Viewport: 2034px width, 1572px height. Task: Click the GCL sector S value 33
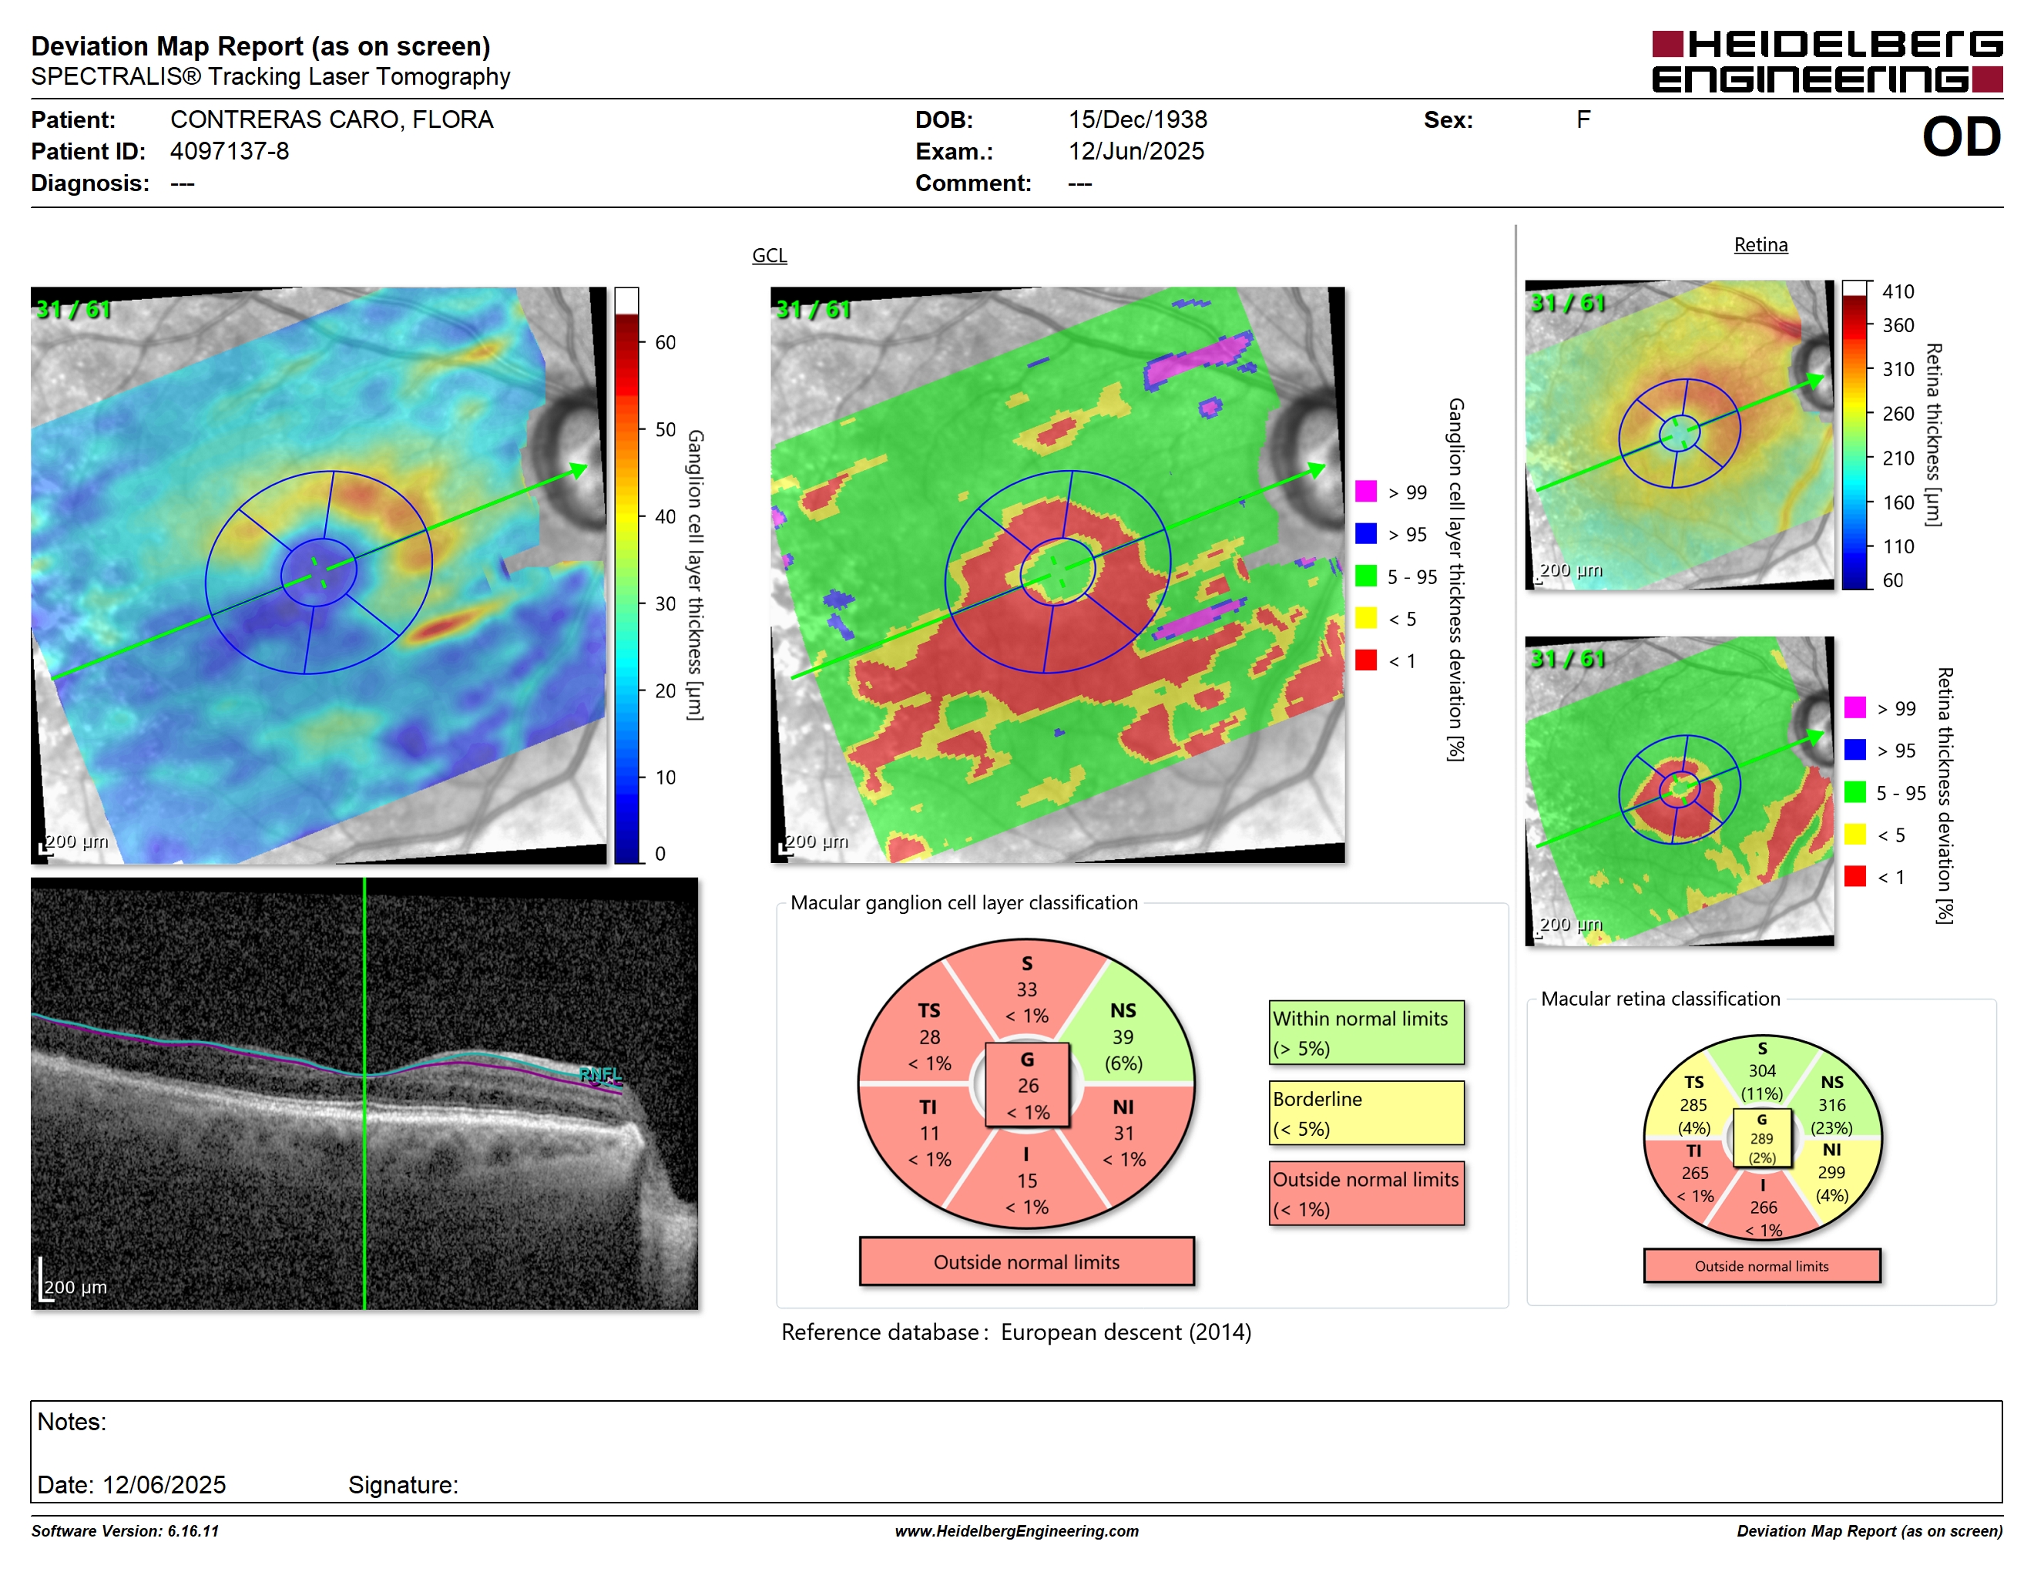pos(1026,989)
